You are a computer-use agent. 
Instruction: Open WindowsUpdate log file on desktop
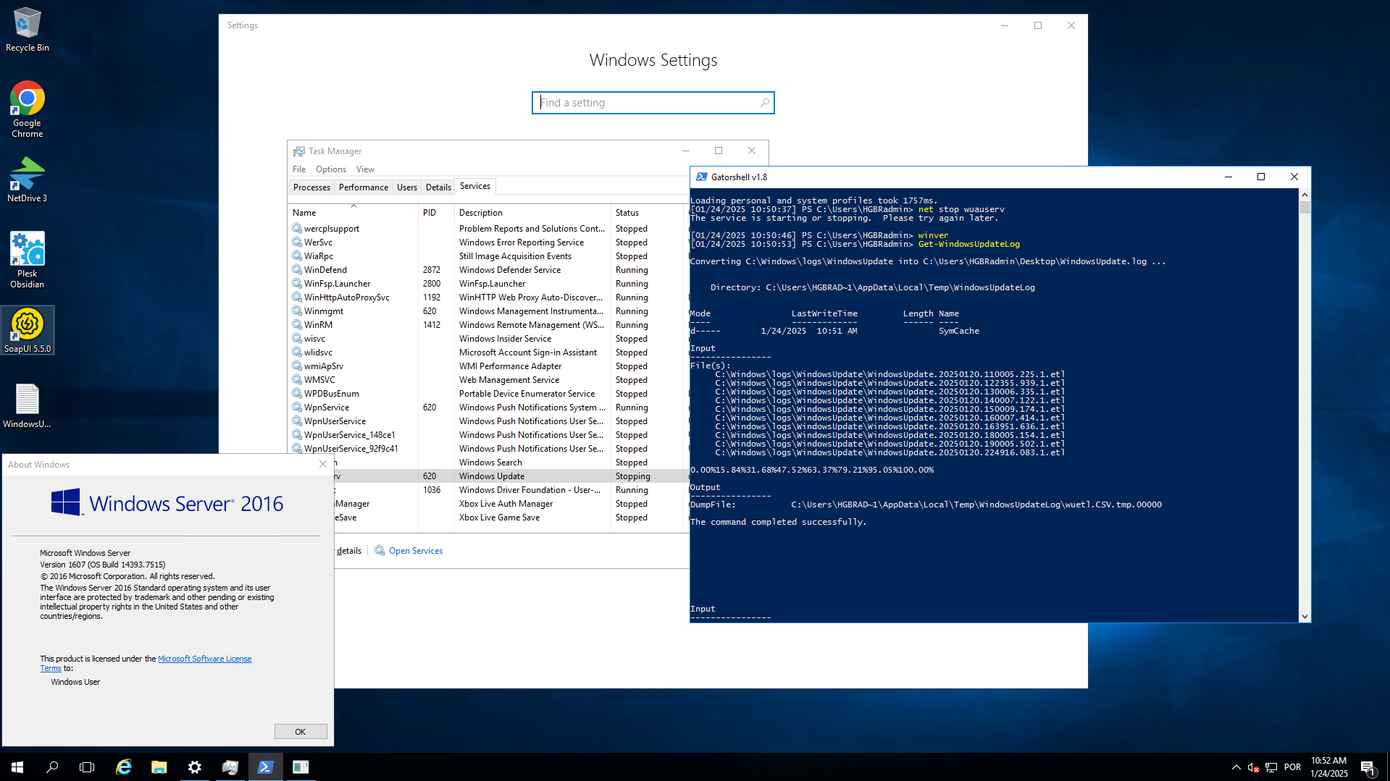(x=28, y=405)
